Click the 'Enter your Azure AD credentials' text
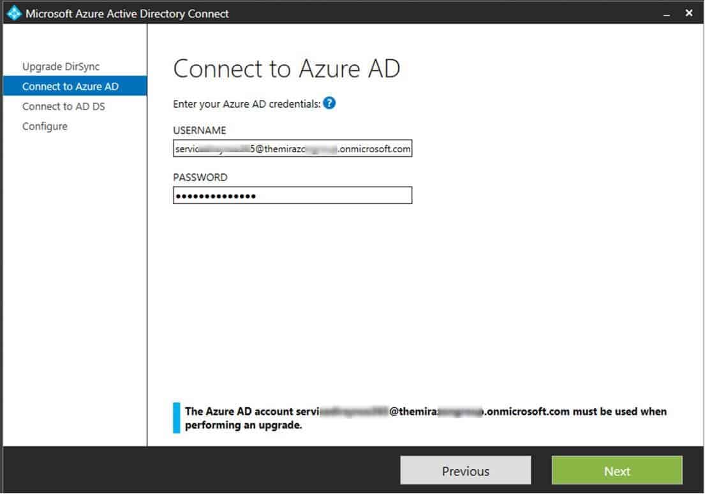 point(246,104)
